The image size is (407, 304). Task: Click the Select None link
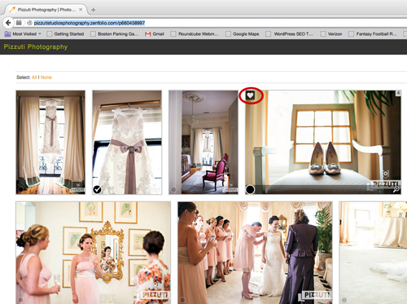click(x=46, y=77)
